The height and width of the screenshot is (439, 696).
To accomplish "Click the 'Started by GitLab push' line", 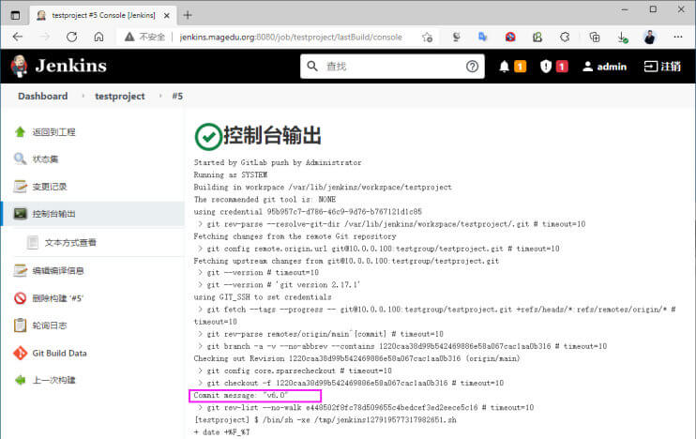I will coord(278,162).
